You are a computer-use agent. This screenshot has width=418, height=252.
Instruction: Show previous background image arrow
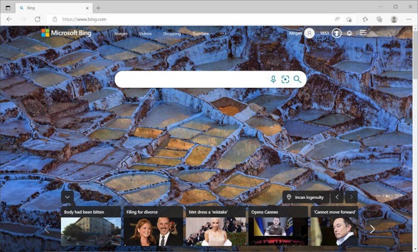pos(337,197)
